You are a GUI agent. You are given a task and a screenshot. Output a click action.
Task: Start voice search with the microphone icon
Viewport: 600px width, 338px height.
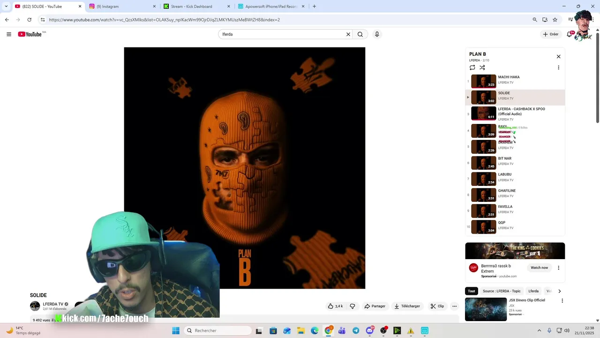(x=377, y=34)
